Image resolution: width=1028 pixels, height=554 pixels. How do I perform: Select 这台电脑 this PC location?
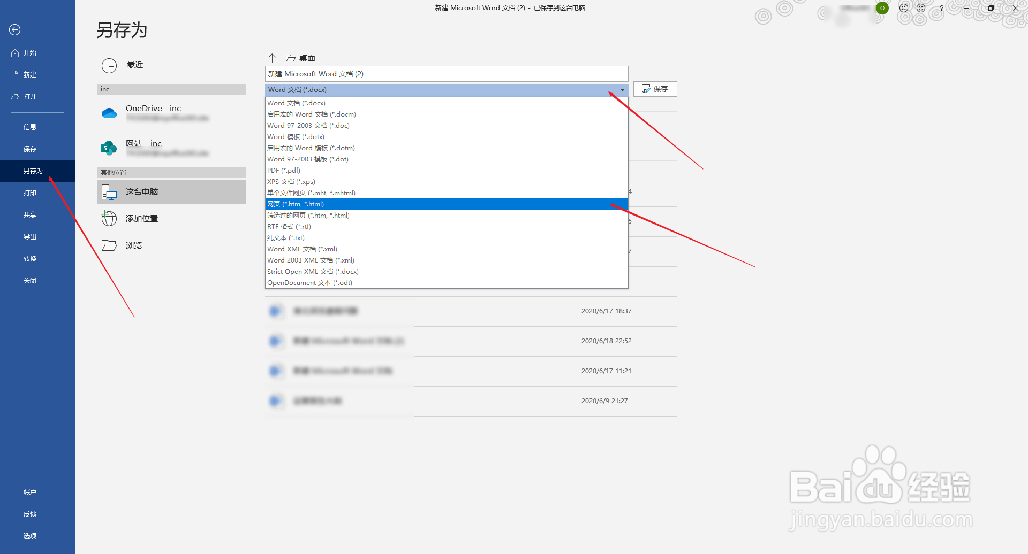tap(171, 192)
